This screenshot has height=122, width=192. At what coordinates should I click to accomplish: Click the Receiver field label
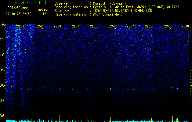[62, 11]
